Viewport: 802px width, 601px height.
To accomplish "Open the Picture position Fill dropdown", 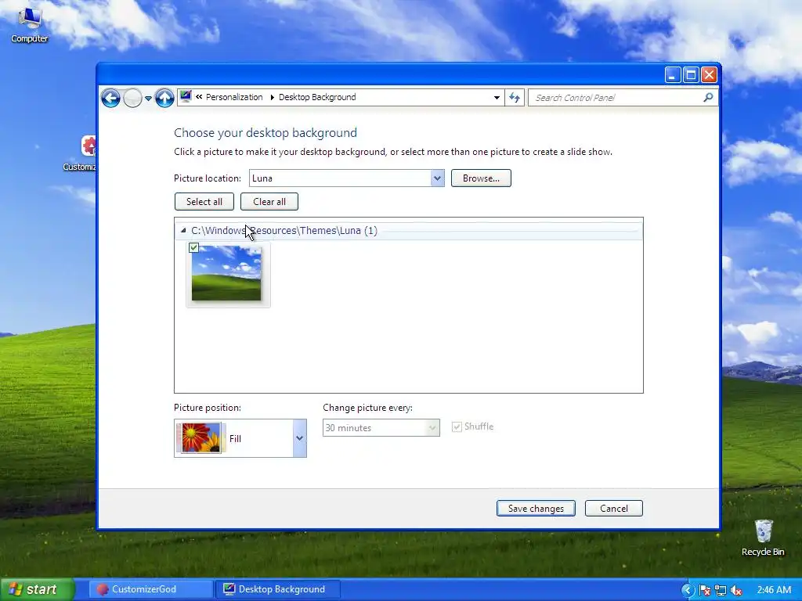I will pos(240,438).
